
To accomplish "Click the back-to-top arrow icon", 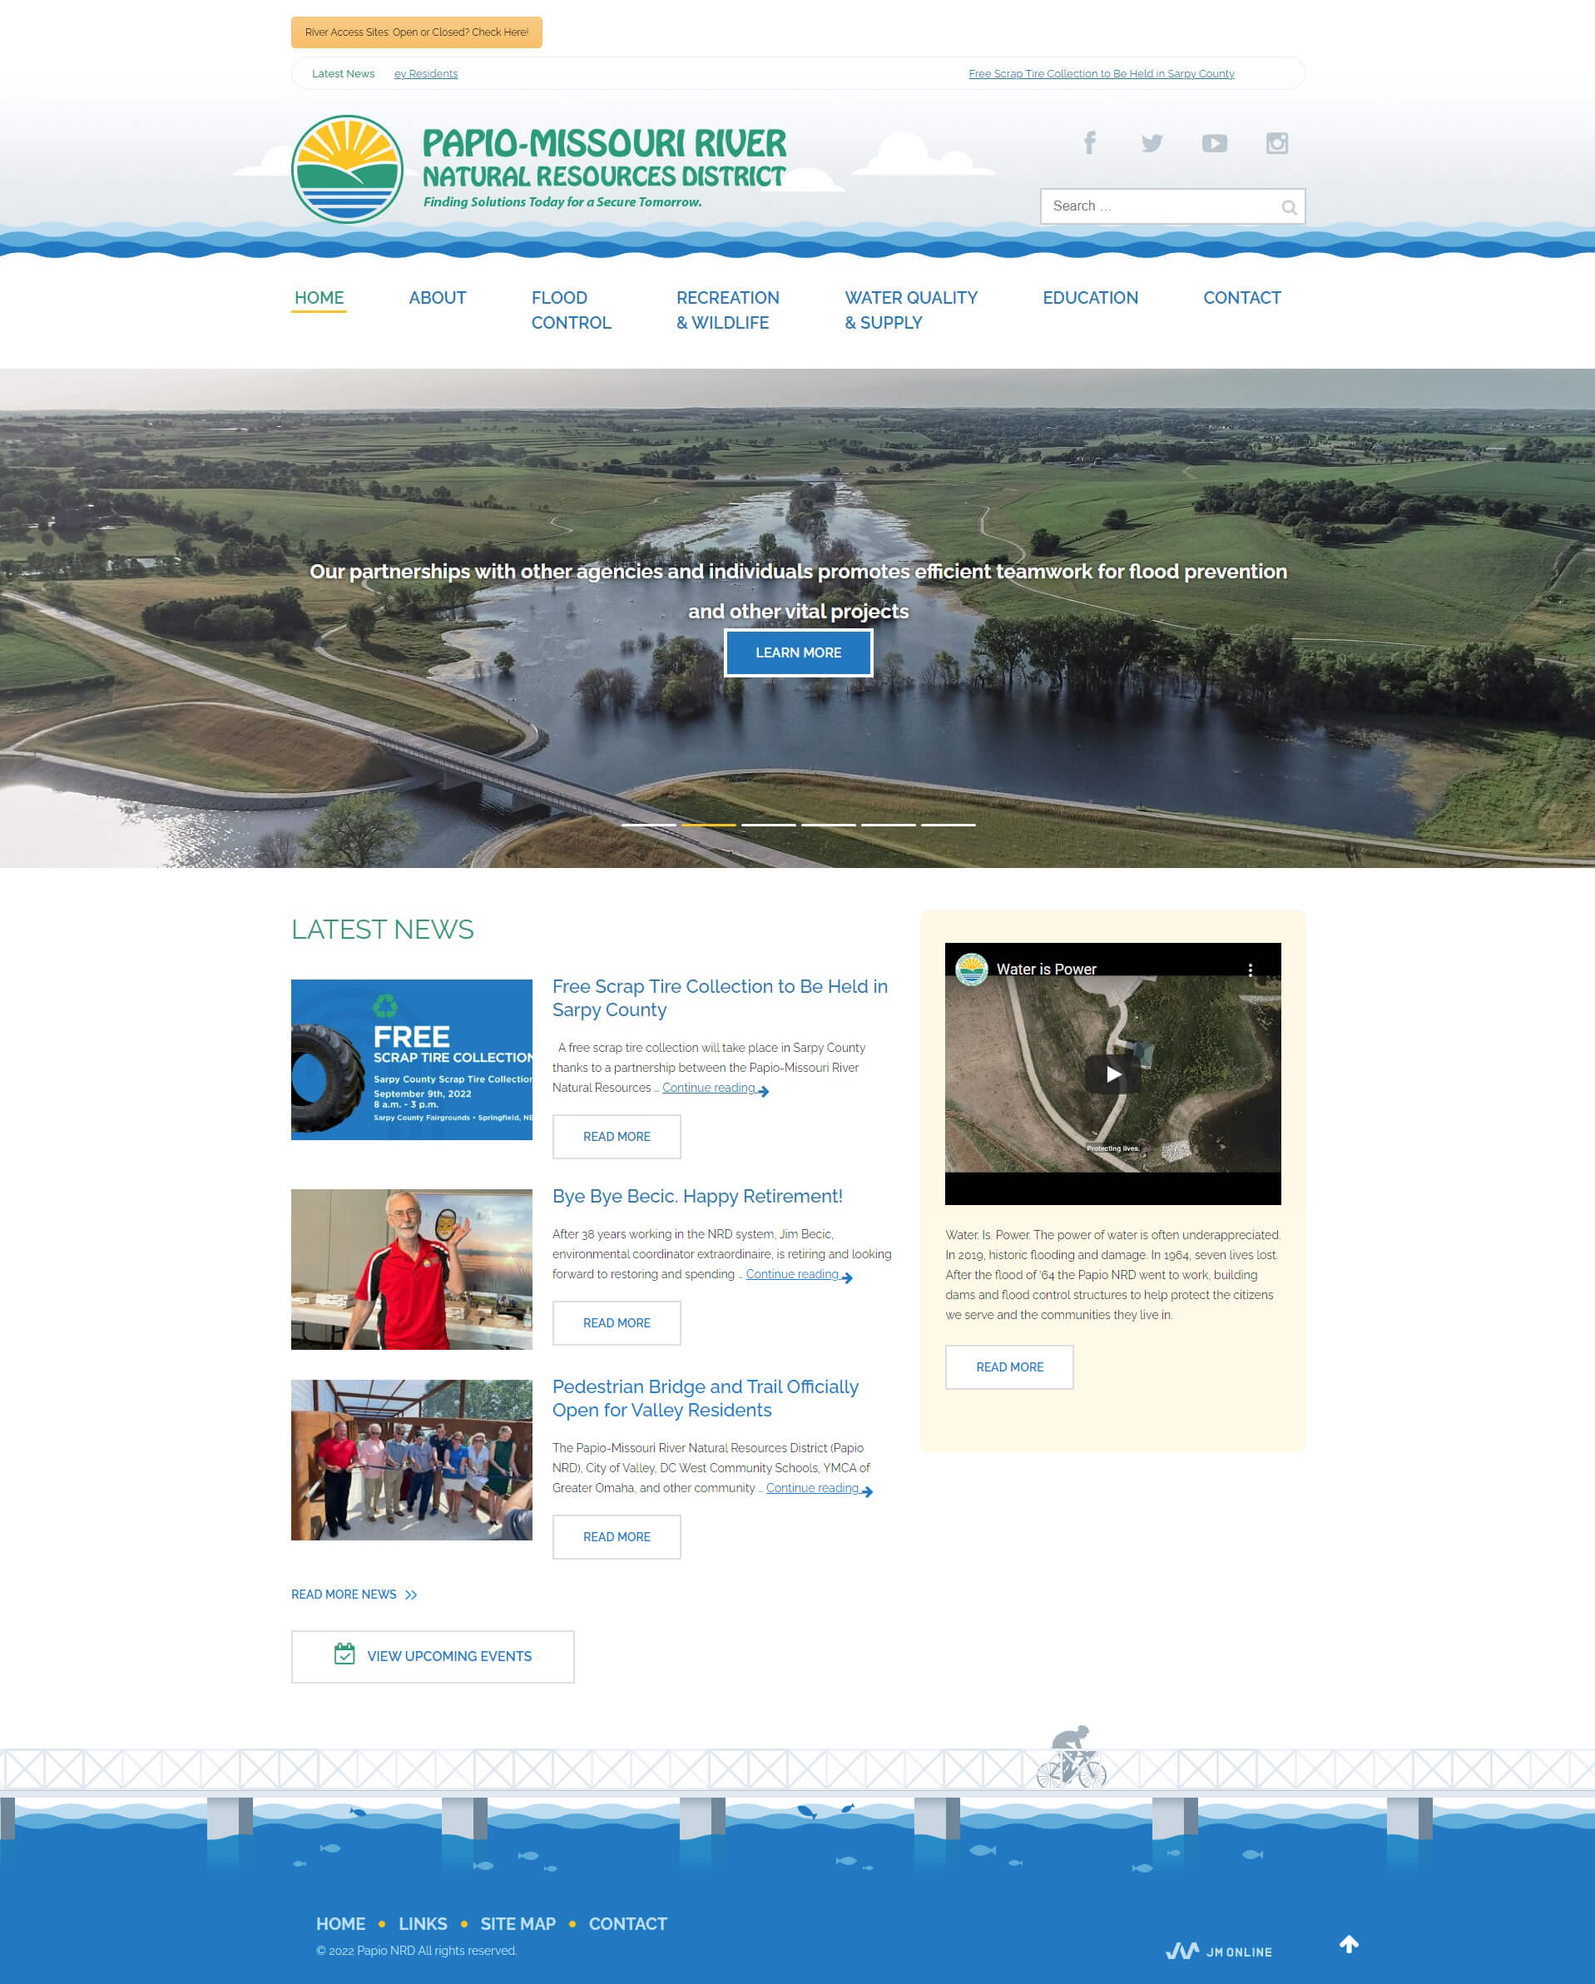I will (x=1349, y=1943).
